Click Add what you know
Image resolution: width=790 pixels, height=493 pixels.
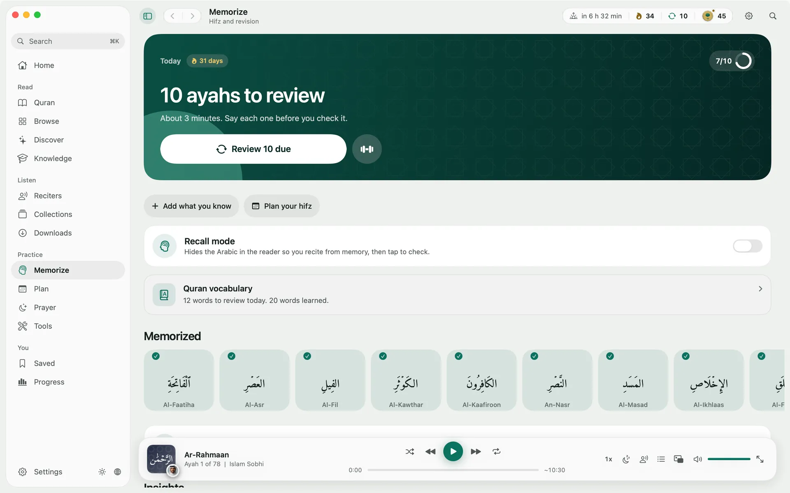(191, 206)
